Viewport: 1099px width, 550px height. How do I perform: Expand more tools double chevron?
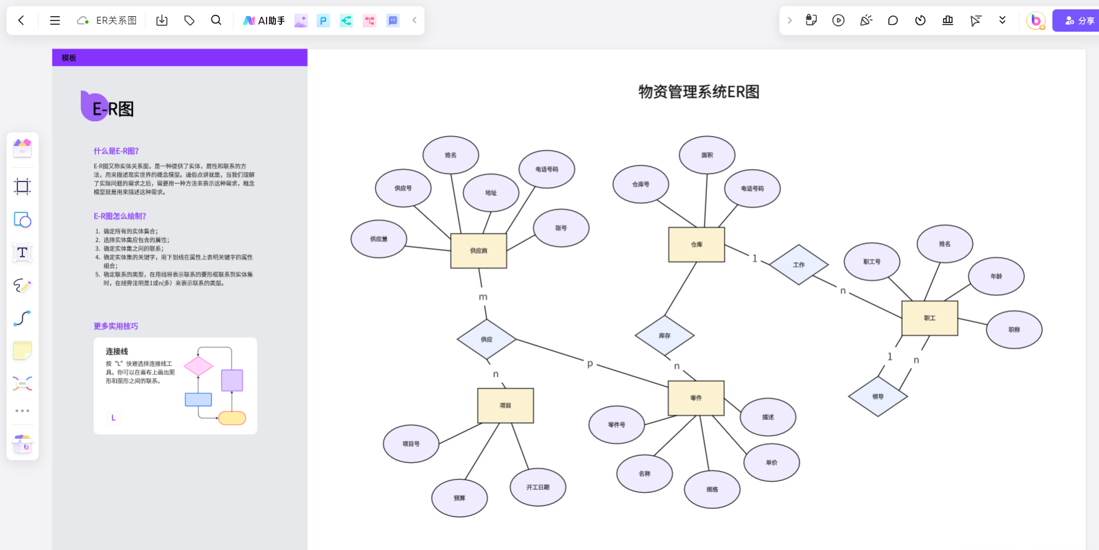[1002, 21]
